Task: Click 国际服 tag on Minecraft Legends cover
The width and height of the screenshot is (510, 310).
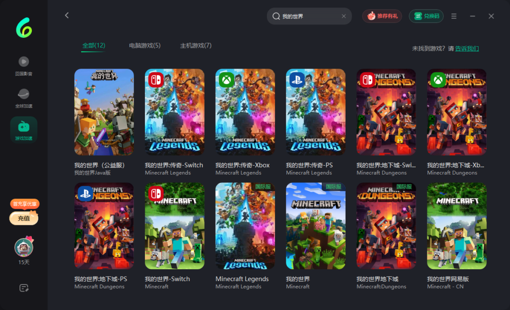Action: 263,187
